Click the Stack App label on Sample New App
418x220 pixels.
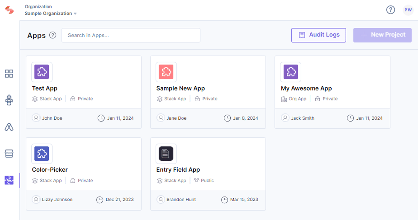(175, 99)
